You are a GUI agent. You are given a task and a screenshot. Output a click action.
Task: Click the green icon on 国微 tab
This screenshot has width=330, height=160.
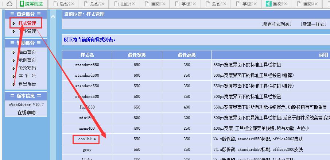pos(268,4)
